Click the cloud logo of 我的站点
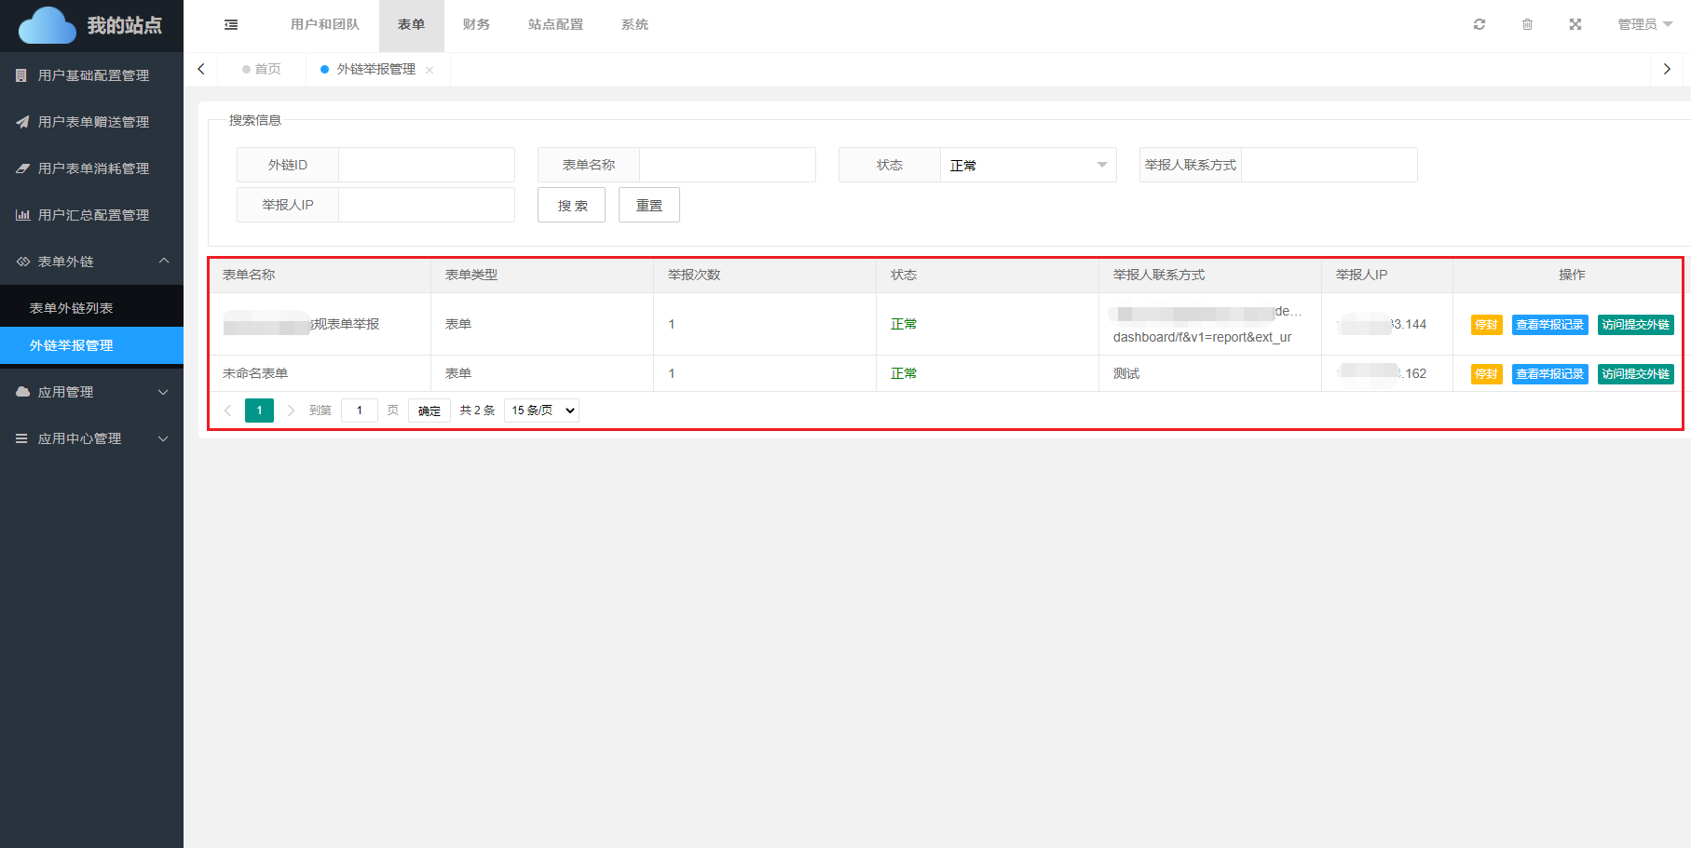Image resolution: width=1691 pixels, height=848 pixels. 47,26
